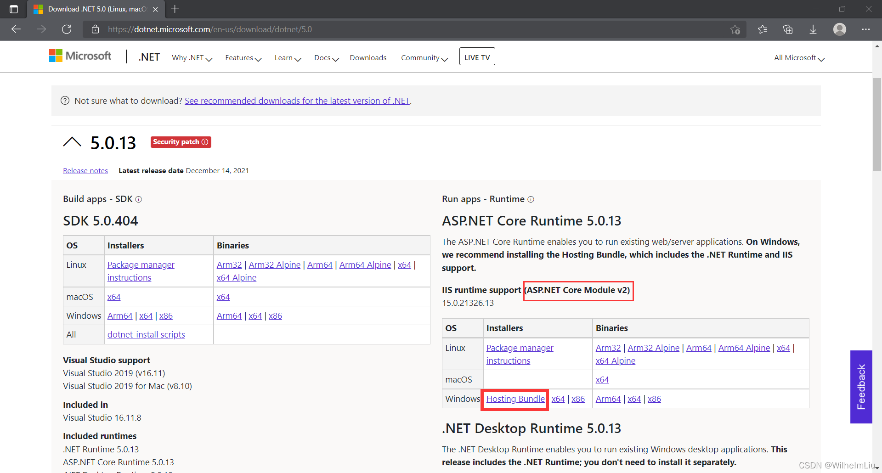
Task: Click the address bar URL field
Action: pos(413,29)
